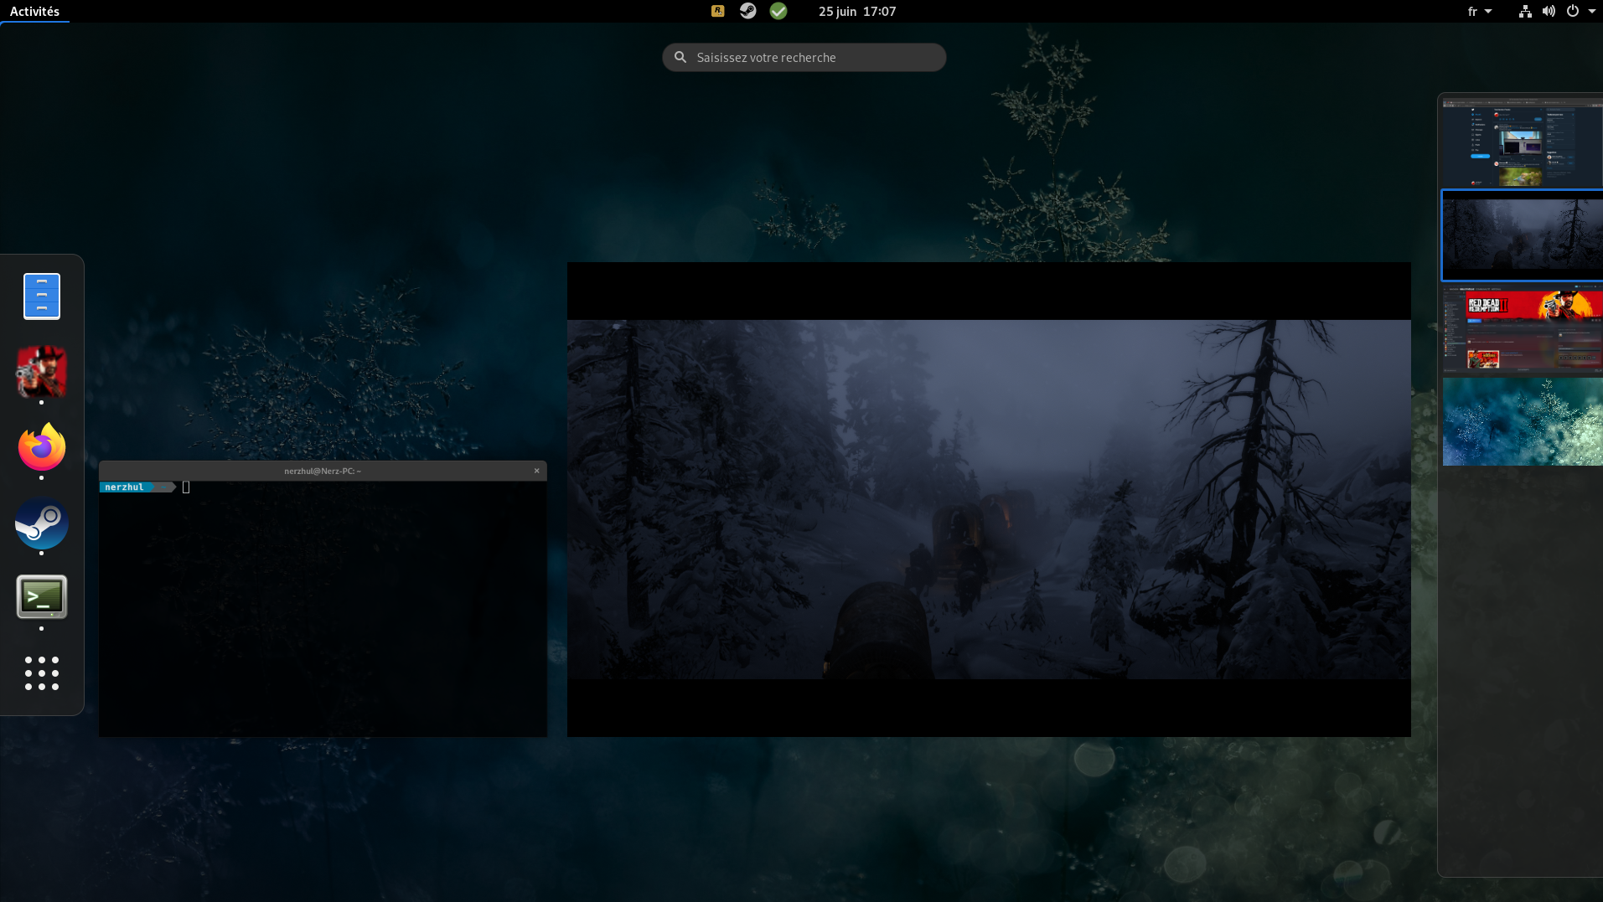The image size is (1603, 902).
Task: Select the terminal window nerzhul@Nerz-PC
Action: [323, 599]
